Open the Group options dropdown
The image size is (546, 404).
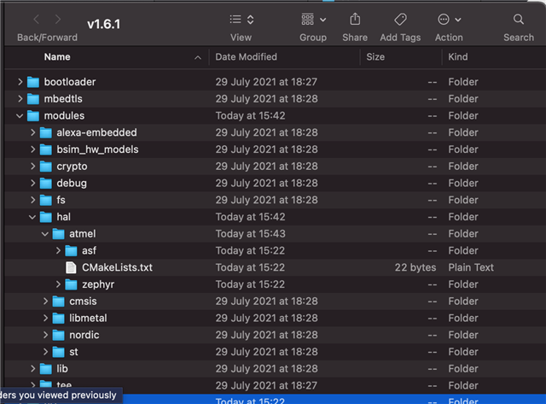[313, 20]
